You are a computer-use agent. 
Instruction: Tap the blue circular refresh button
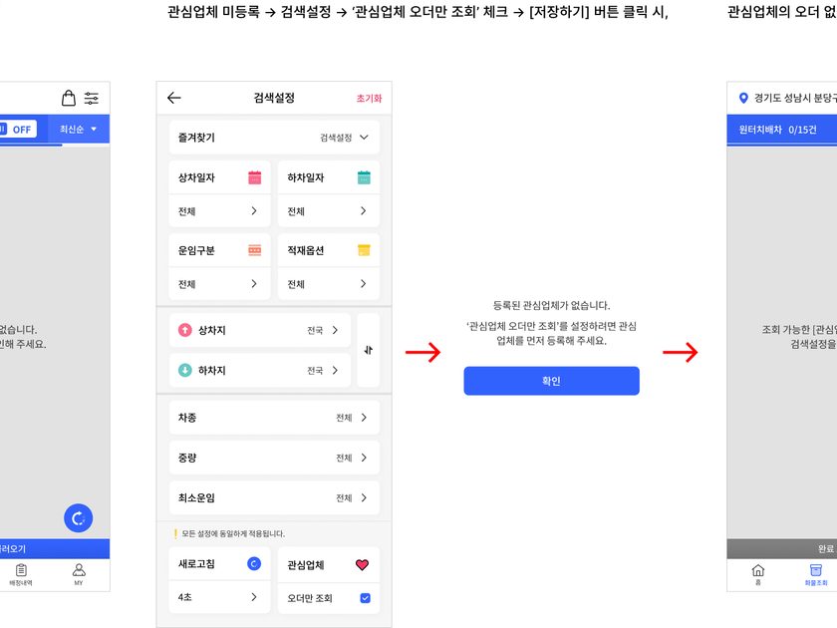pos(79,518)
